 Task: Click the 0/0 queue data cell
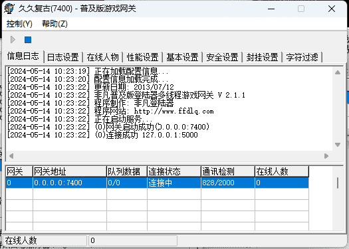point(127,183)
